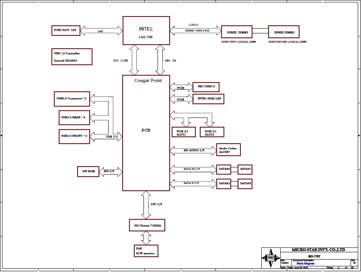Click the 16X bus arrow label
Image resolution: width=361 pixels, height=272 pixels.
point(101,31)
